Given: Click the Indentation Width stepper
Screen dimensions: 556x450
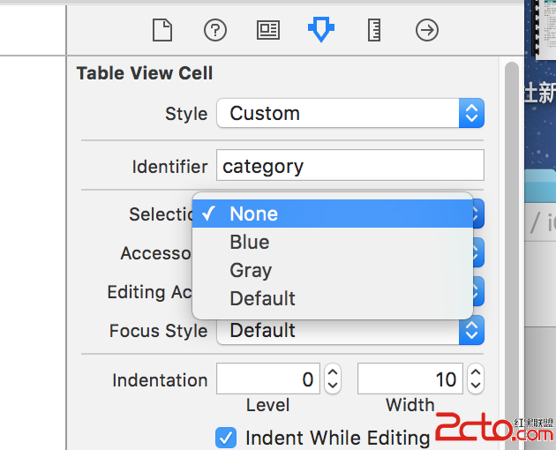Looking at the screenshot, I should 476,380.
